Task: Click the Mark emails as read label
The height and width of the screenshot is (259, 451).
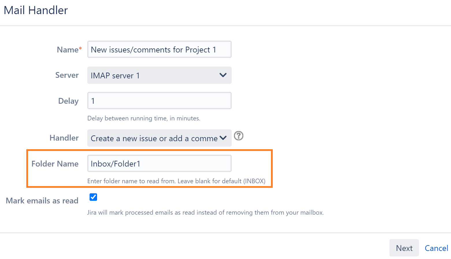Action: (42, 201)
